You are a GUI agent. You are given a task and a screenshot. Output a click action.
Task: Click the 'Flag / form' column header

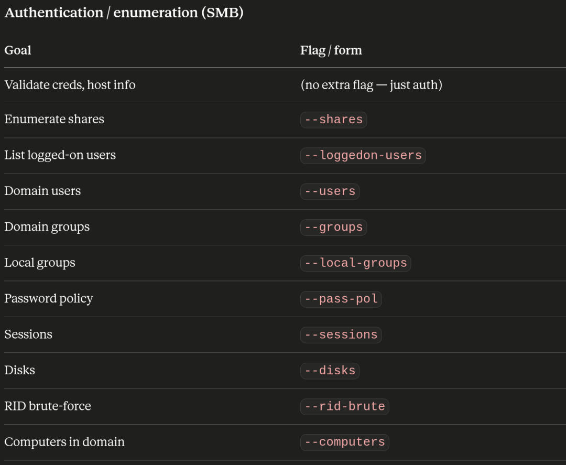(x=331, y=50)
